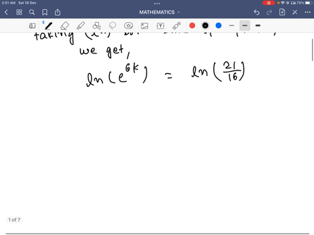Select the Text box tool
Image resolution: width=314 pixels, height=235 pixels.
(x=160, y=25)
